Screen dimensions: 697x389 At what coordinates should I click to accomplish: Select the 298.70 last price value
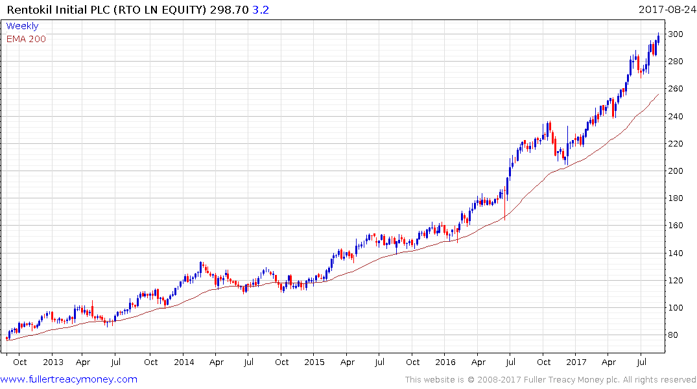tap(230, 10)
